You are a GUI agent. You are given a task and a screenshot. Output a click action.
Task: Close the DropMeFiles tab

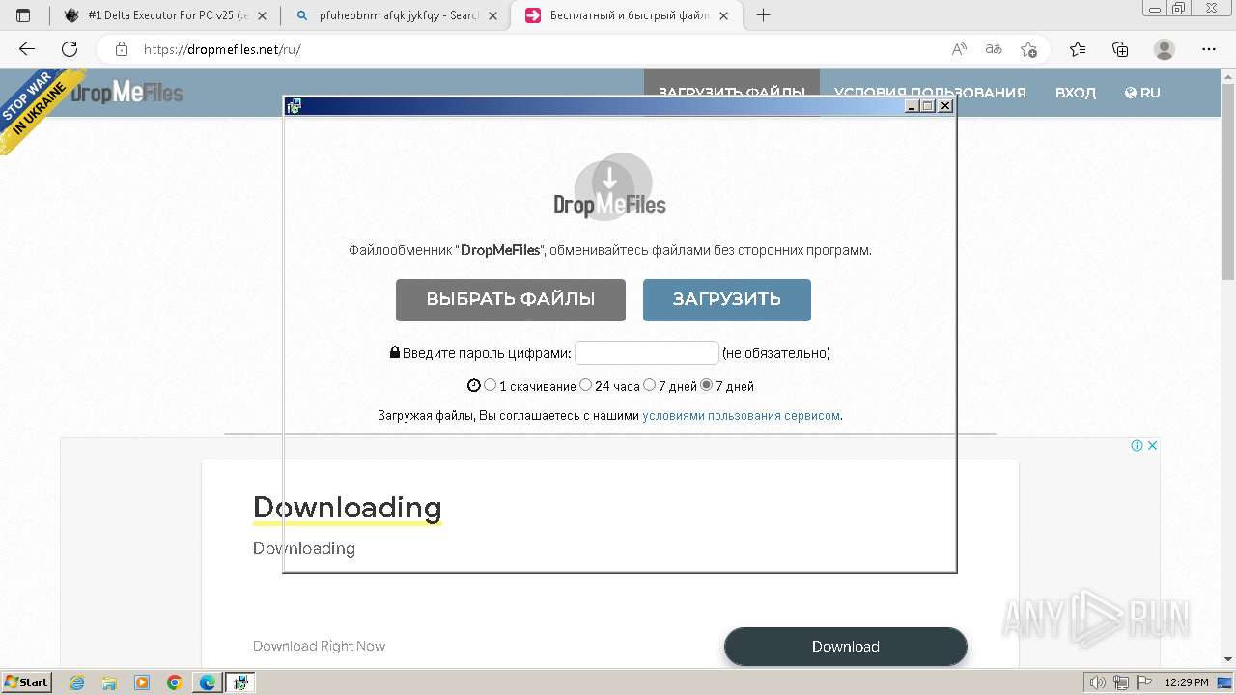[724, 15]
